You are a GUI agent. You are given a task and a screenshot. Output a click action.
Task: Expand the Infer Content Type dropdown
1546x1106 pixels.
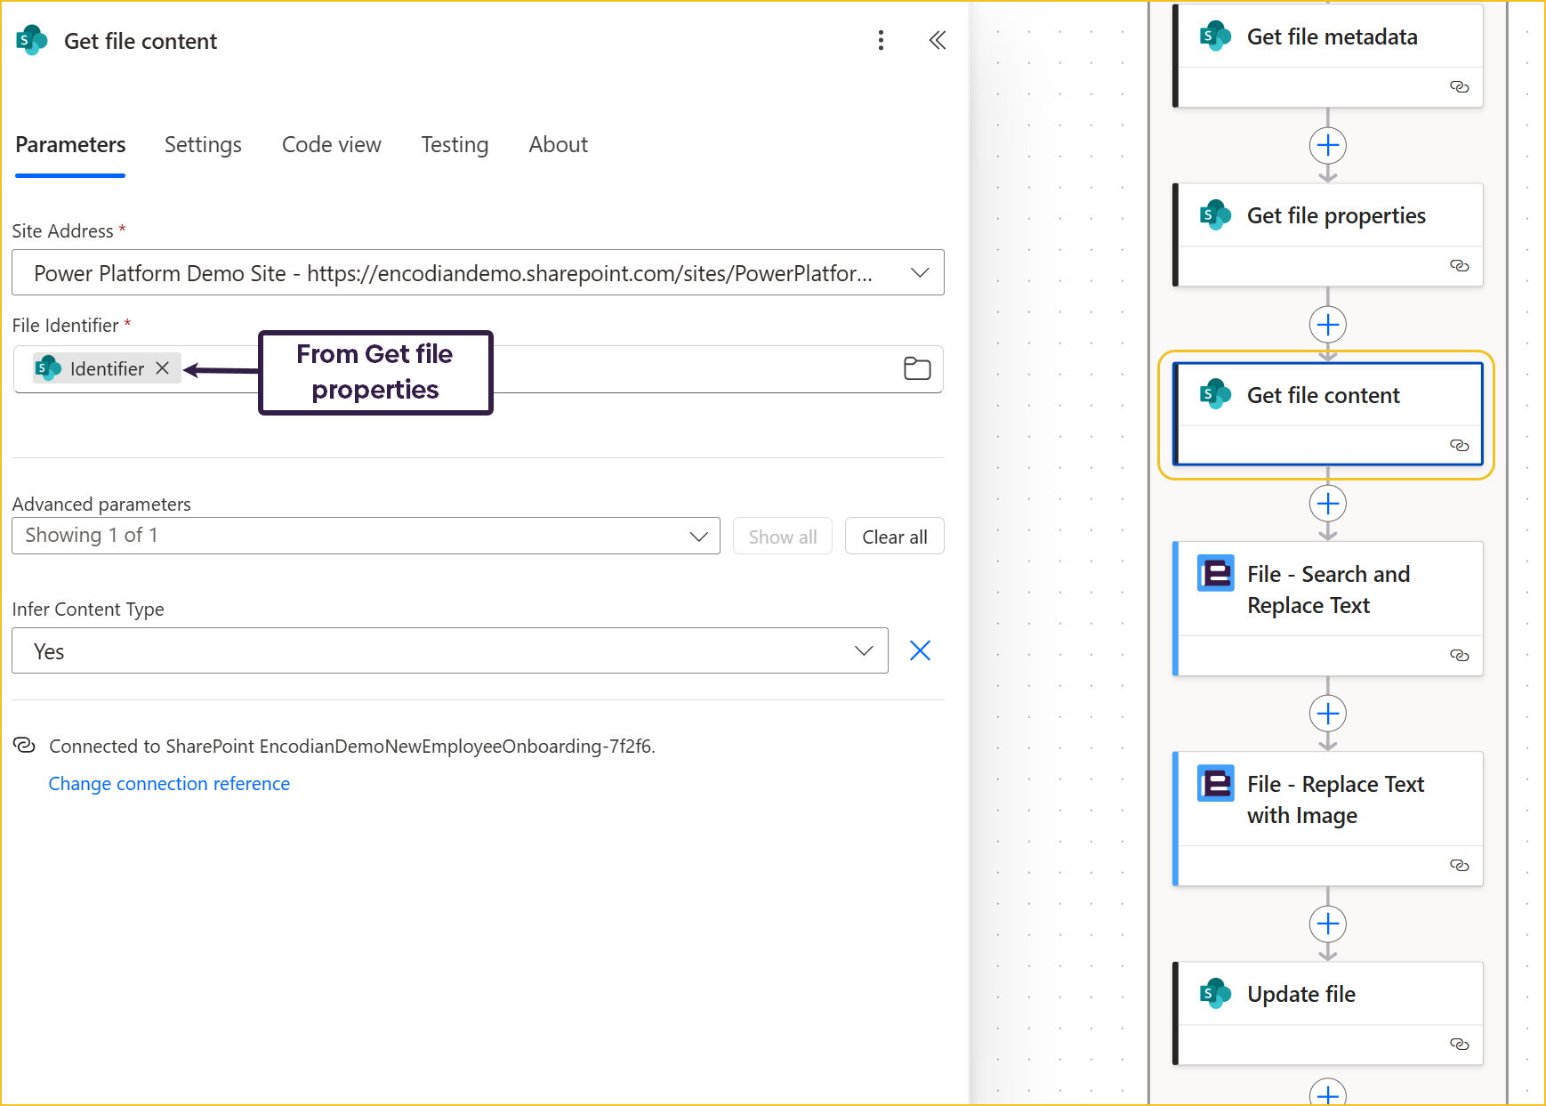coord(863,651)
